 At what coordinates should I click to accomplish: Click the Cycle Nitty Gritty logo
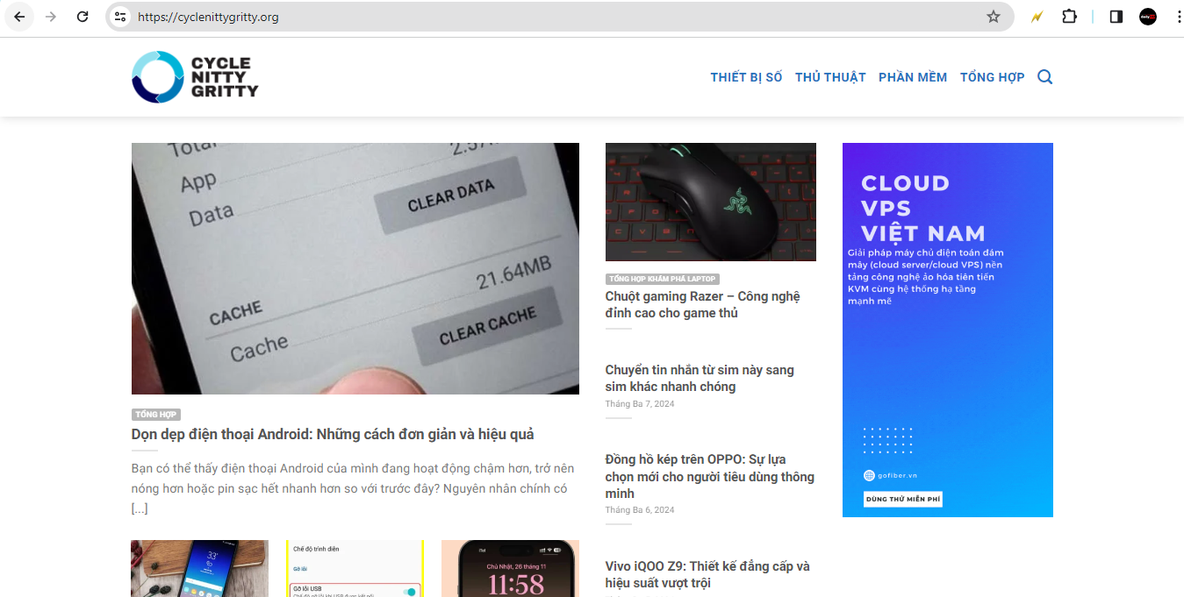pos(195,77)
